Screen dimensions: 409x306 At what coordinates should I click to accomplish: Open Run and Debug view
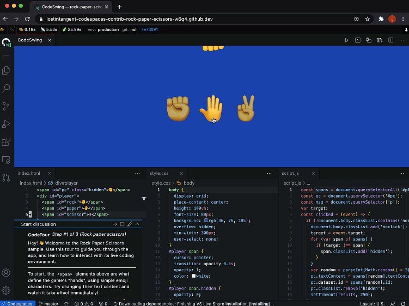point(6,124)
